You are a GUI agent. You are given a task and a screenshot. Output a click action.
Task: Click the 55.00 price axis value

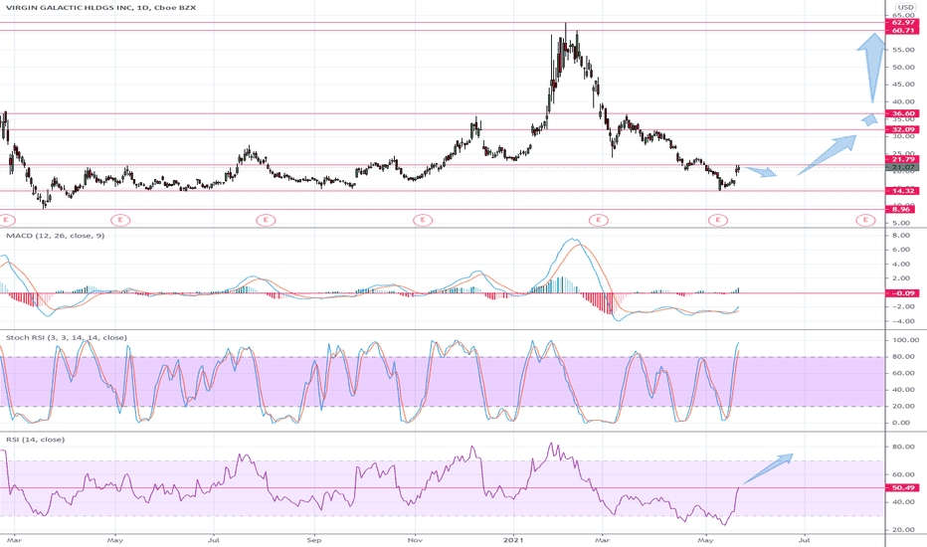pyautogui.click(x=903, y=50)
